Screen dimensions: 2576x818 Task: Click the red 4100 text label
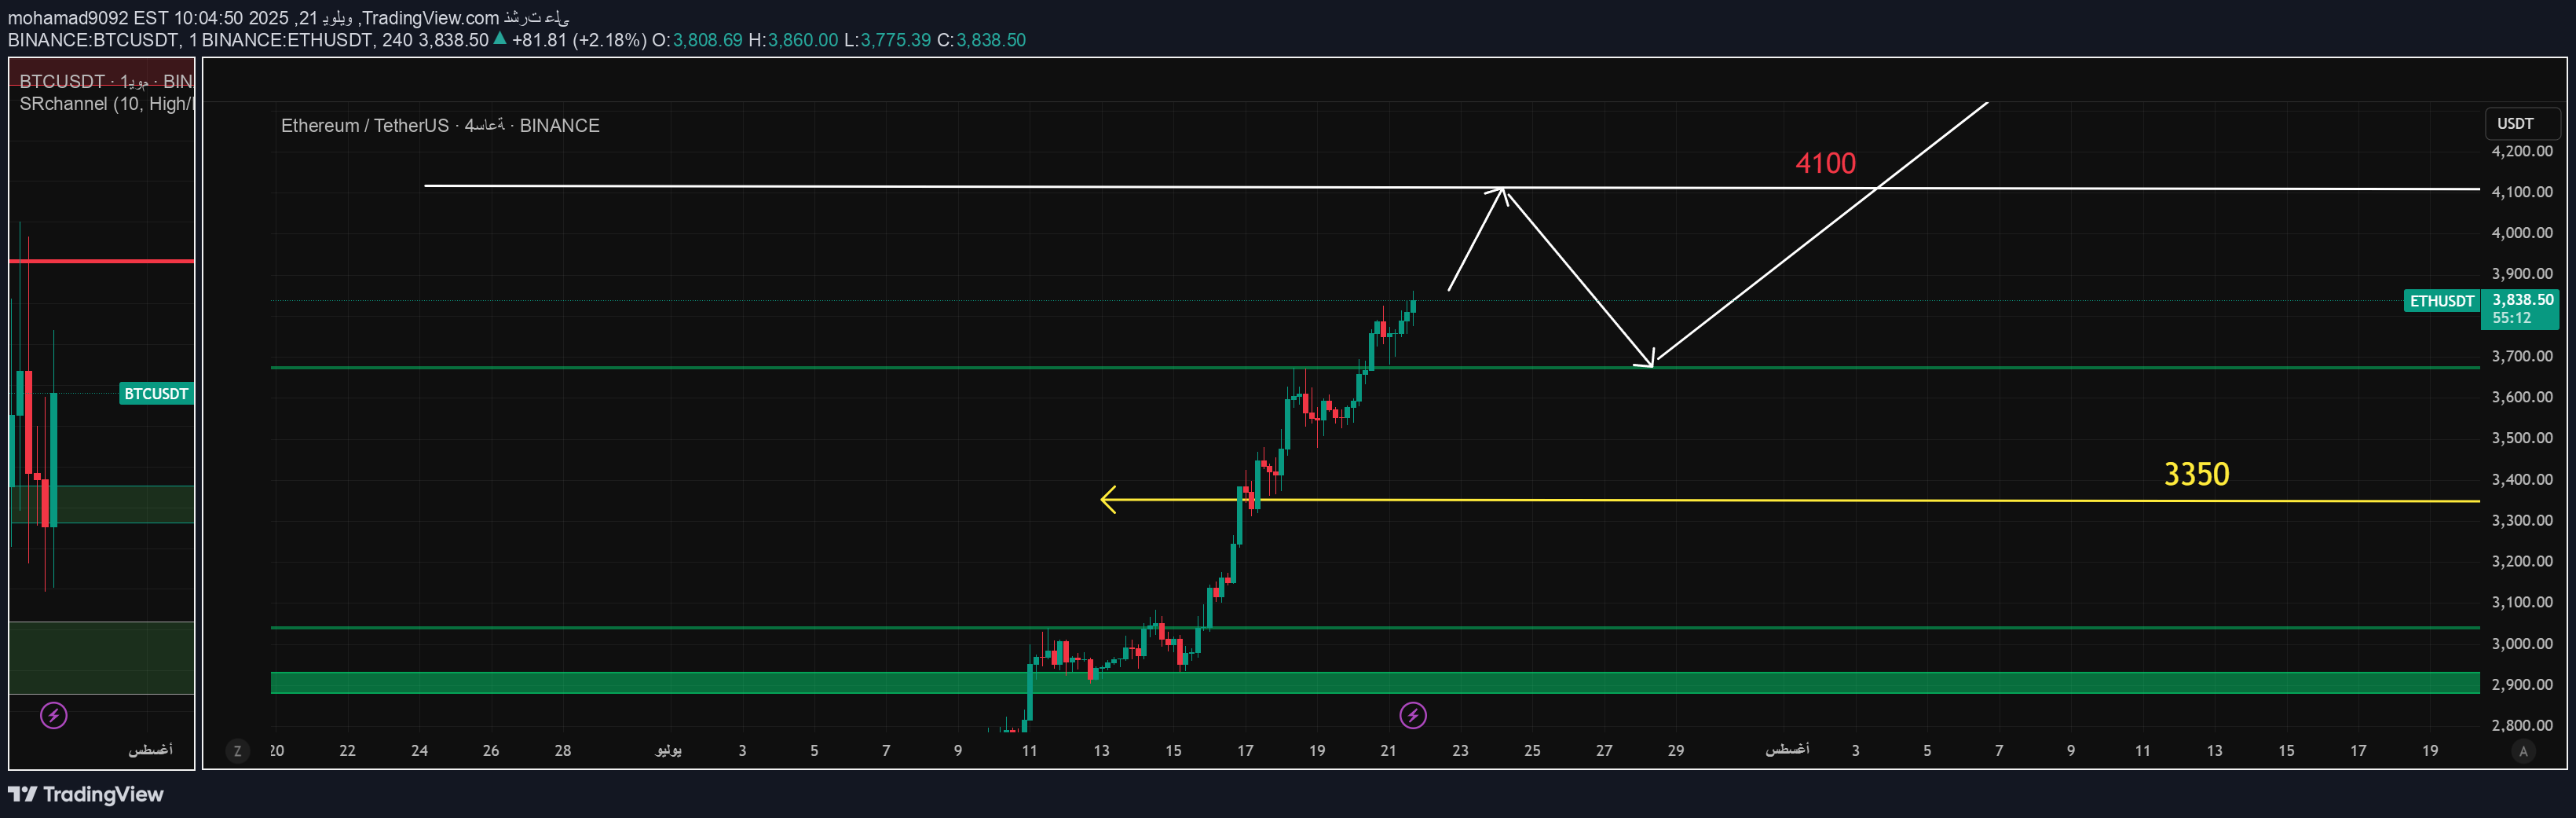point(1825,163)
